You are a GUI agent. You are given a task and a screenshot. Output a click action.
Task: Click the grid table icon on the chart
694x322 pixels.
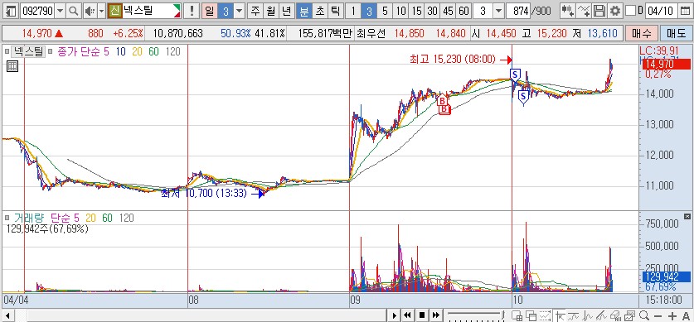tap(12, 67)
